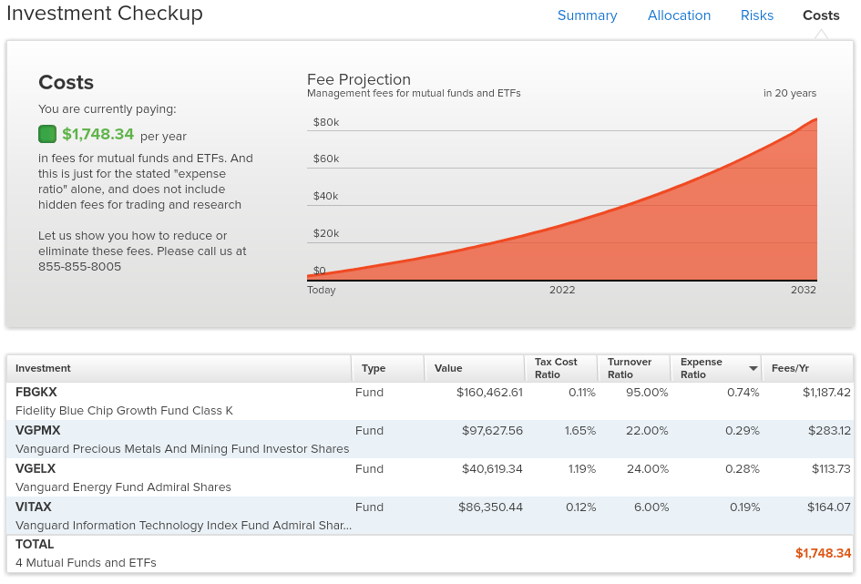Click the Expense Ratio sort arrow
This screenshot has height=584, width=861.
pyautogui.click(x=753, y=368)
